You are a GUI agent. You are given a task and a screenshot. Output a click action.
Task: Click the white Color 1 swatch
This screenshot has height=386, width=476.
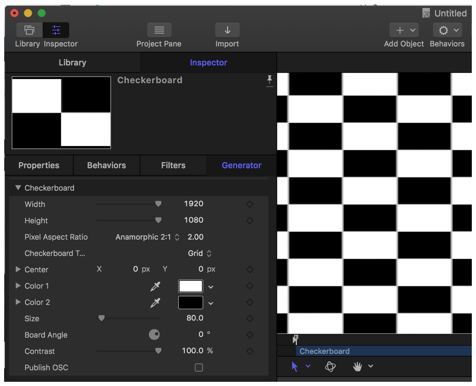click(x=190, y=286)
